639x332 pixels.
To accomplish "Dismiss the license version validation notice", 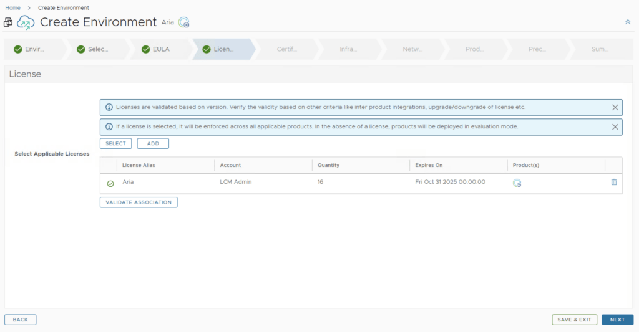I will [615, 107].
